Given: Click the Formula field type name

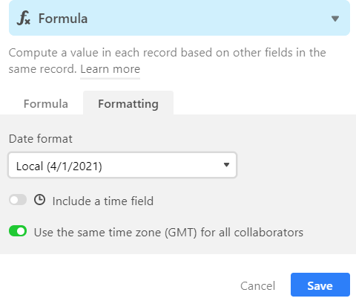Looking at the screenshot, I should point(63,19).
